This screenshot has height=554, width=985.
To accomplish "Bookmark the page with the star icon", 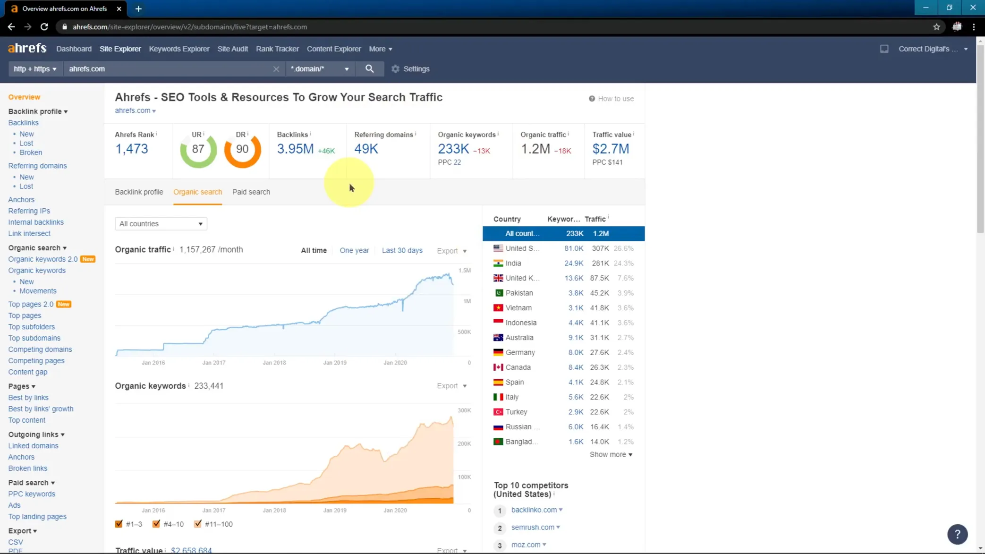I will coord(936,27).
